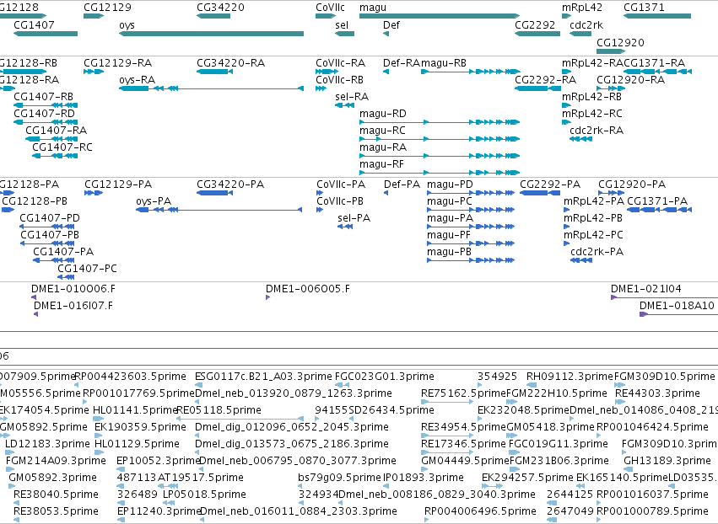Select transcript magu-RA
The width and height of the screenshot is (718, 524).
coord(440,156)
